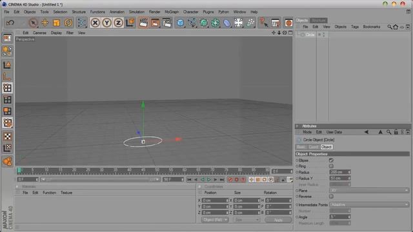Click the Position X field

(x=215, y=200)
